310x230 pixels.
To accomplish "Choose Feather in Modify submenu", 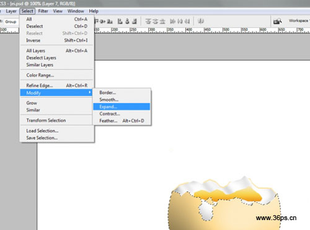I will pos(122,121).
